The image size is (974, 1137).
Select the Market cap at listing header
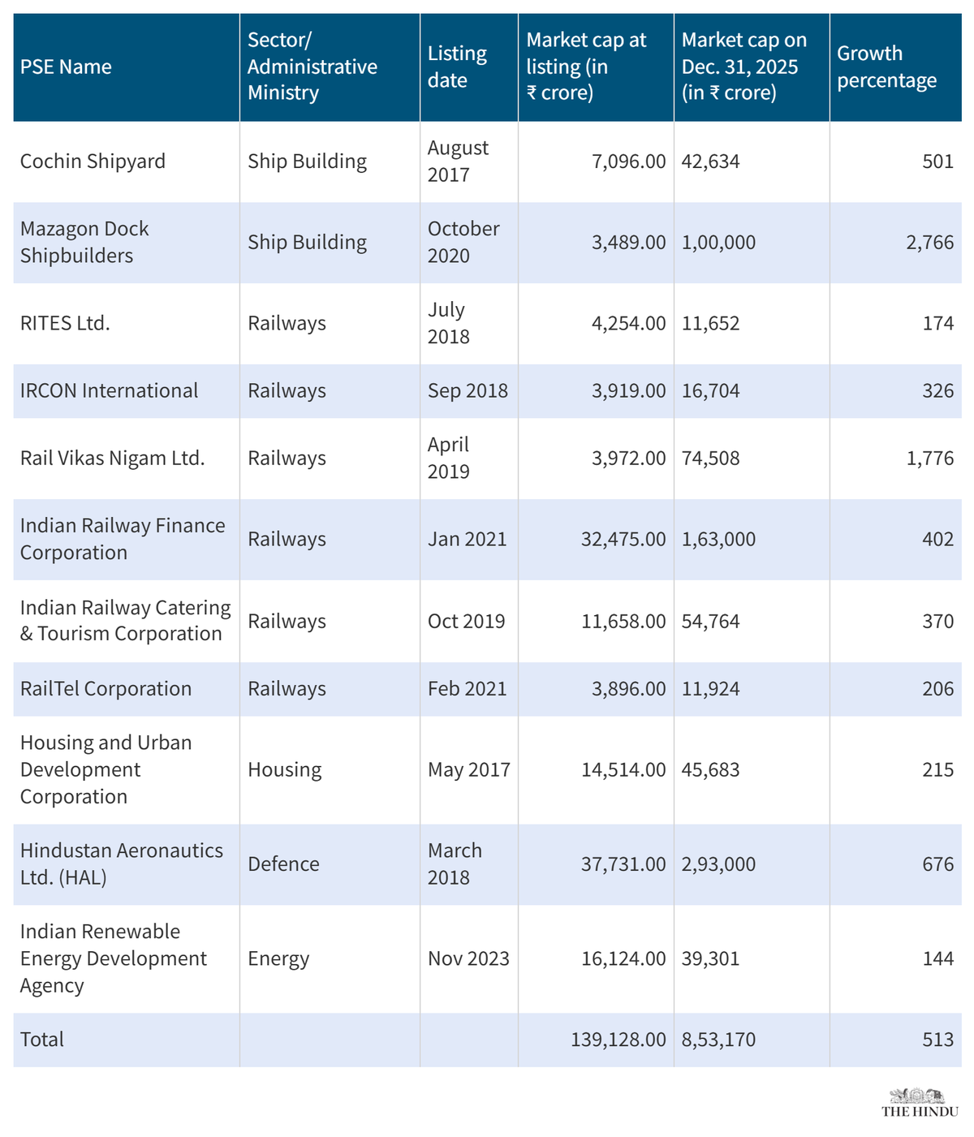pos(586,67)
